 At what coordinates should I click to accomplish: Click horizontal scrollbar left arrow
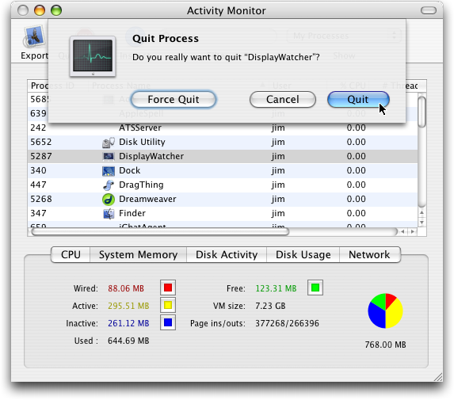402,231
